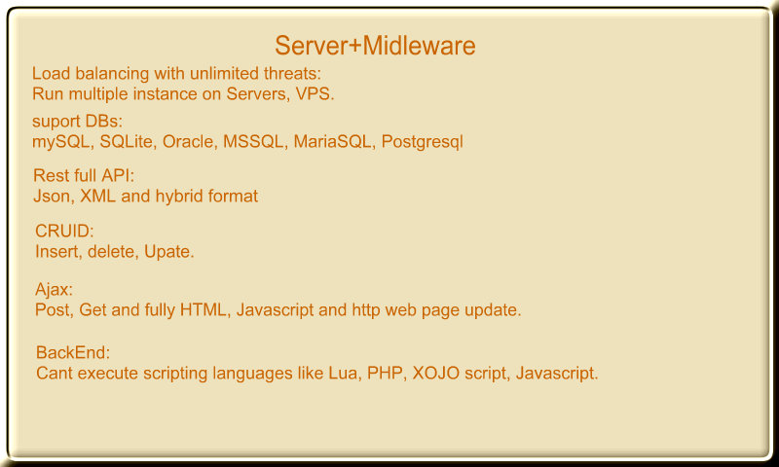Image resolution: width=779 pixels, height=467 pixels.
Task: Select 'Load balancing with unlimited threats:' line
Action: [x=176, y=73]
